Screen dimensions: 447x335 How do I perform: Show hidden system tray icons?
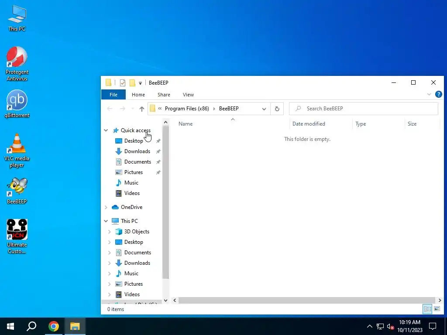tap(369, 326)
